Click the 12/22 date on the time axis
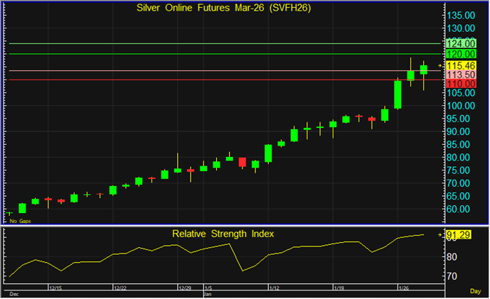The height and width of the screenshot is (299, 490). [x=120, y=288]
